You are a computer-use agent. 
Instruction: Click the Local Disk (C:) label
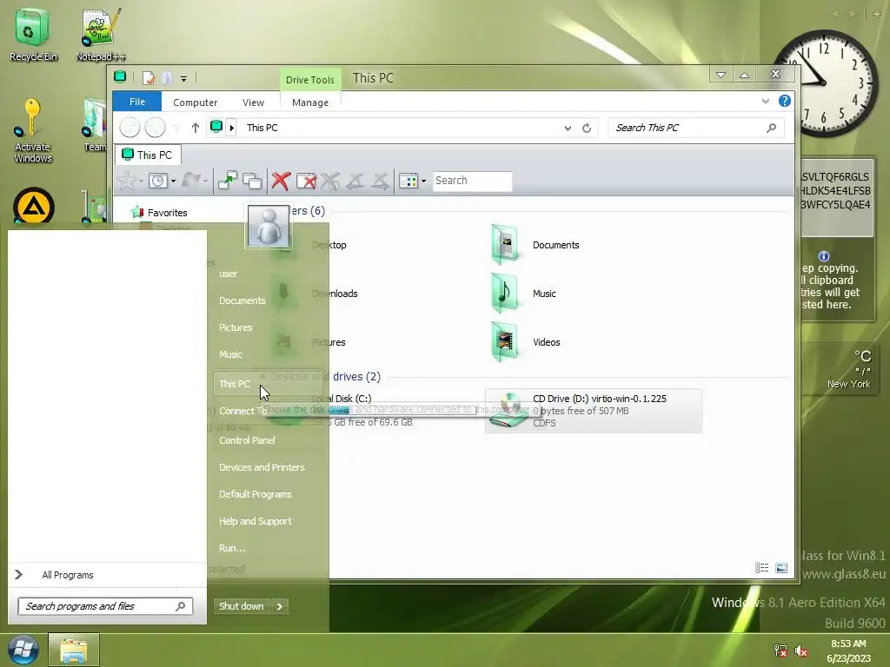(342, 399)
